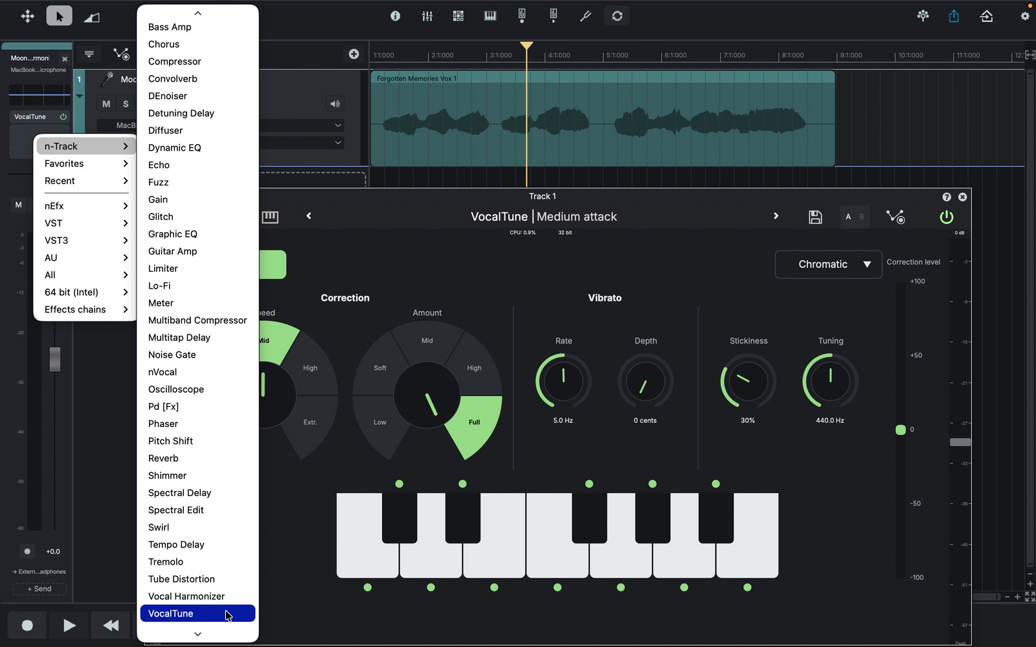This screenshot has width=1036, height=647.
Task: Open the step sequencer grid icon
Action: click(x=458, y=16)
